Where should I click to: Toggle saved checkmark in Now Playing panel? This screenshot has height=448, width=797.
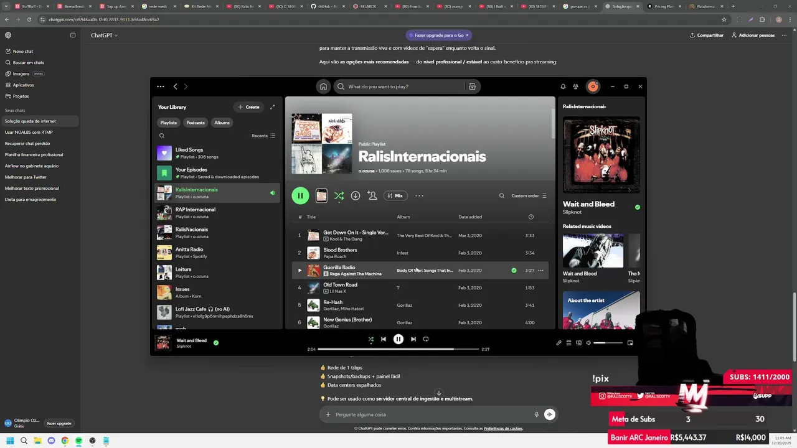click(637, 207)
